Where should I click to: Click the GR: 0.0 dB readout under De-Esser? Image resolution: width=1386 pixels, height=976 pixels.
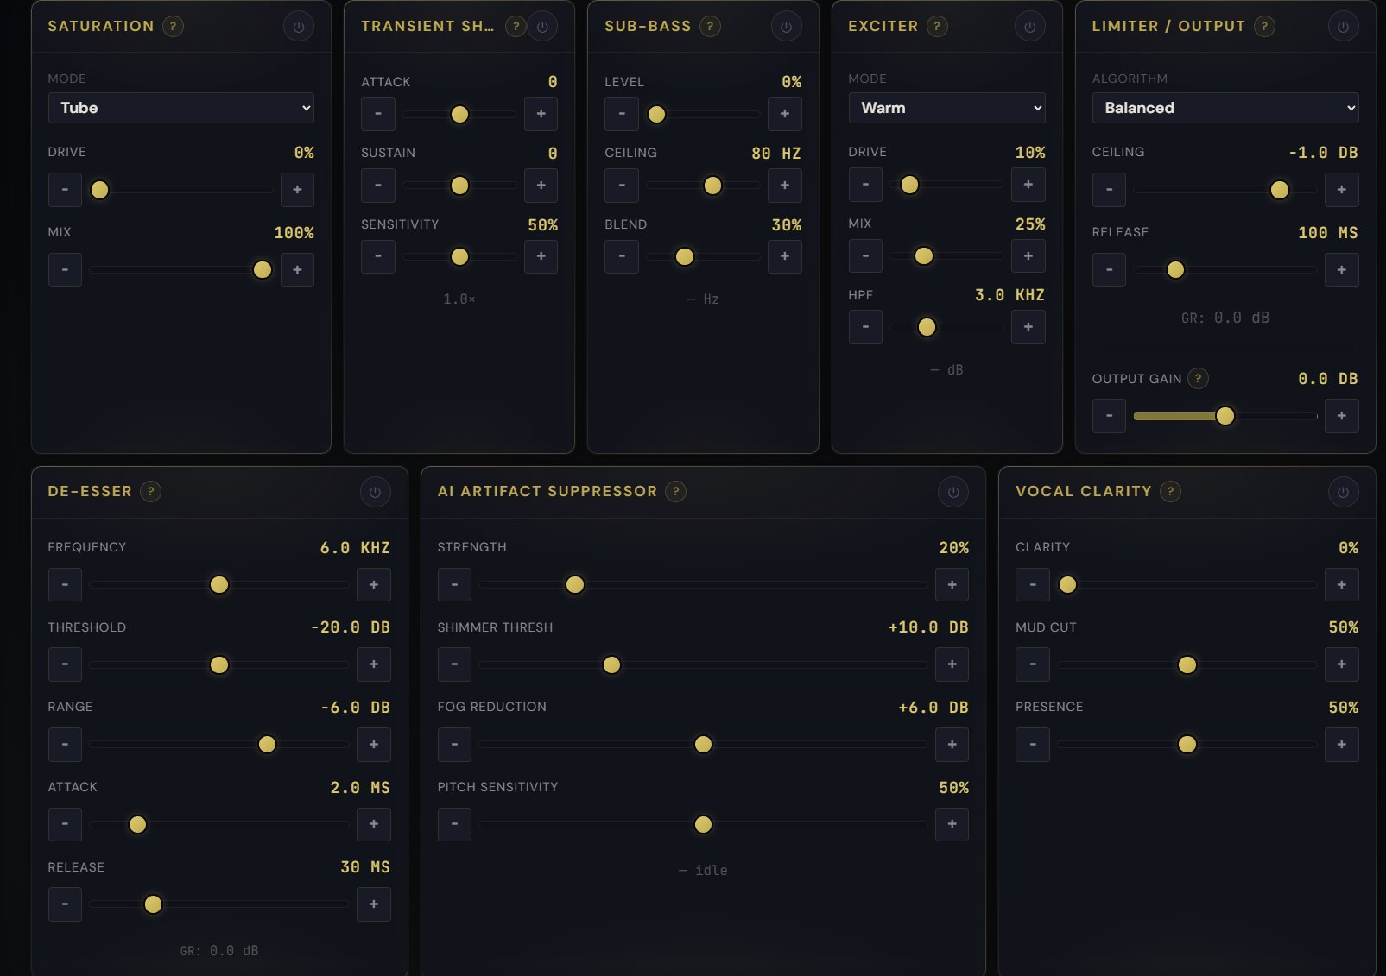coord(218,950)
